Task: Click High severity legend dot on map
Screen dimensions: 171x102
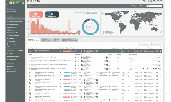Action: pyautogui.click(x=104, y=34)
